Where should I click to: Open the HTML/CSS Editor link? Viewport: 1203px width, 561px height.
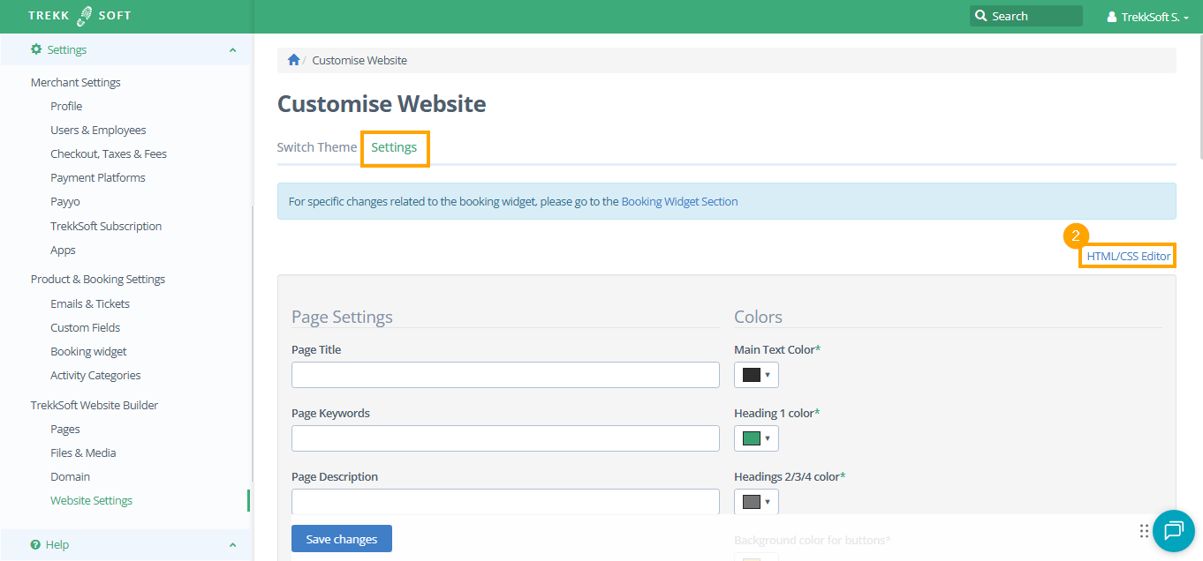[1128, 256]
